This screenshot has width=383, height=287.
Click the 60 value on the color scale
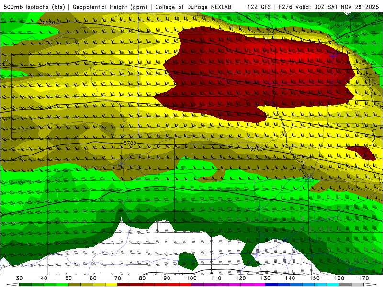click(x=93, y=278)
